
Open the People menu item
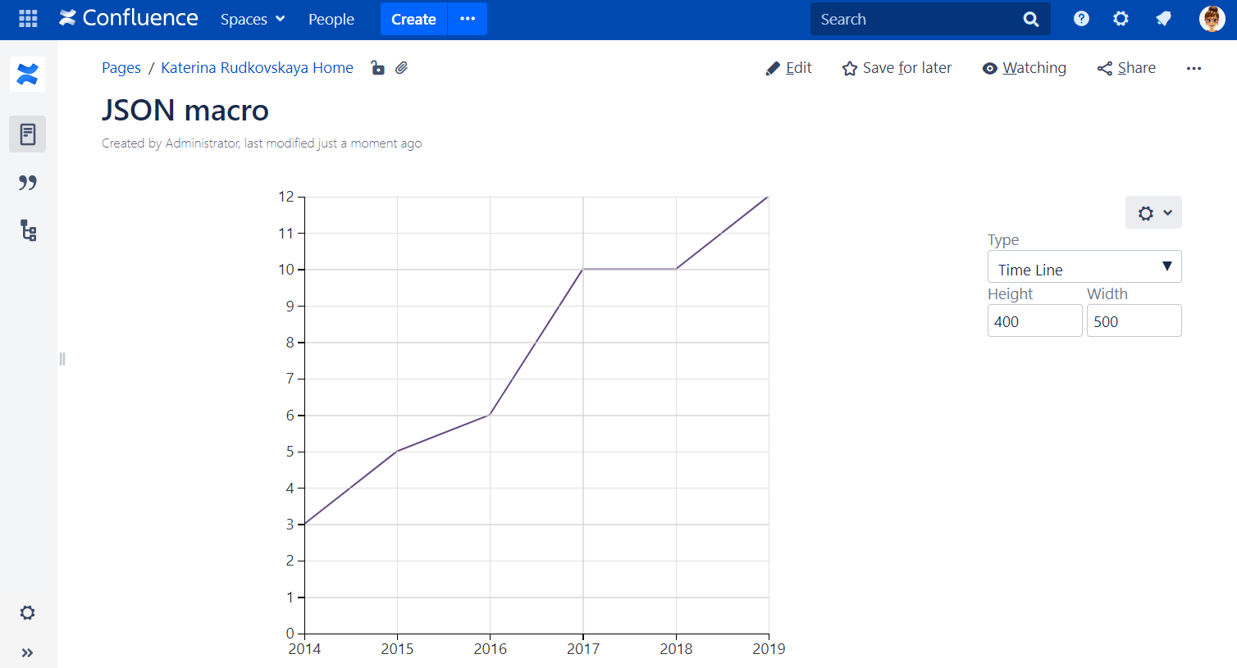pos(331,19)
